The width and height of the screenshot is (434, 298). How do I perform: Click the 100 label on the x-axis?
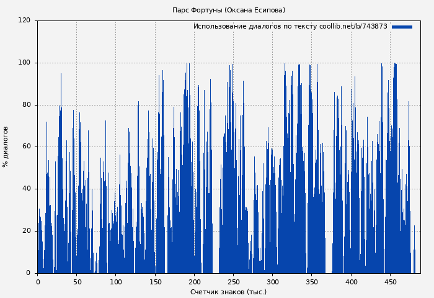[116, 282]
